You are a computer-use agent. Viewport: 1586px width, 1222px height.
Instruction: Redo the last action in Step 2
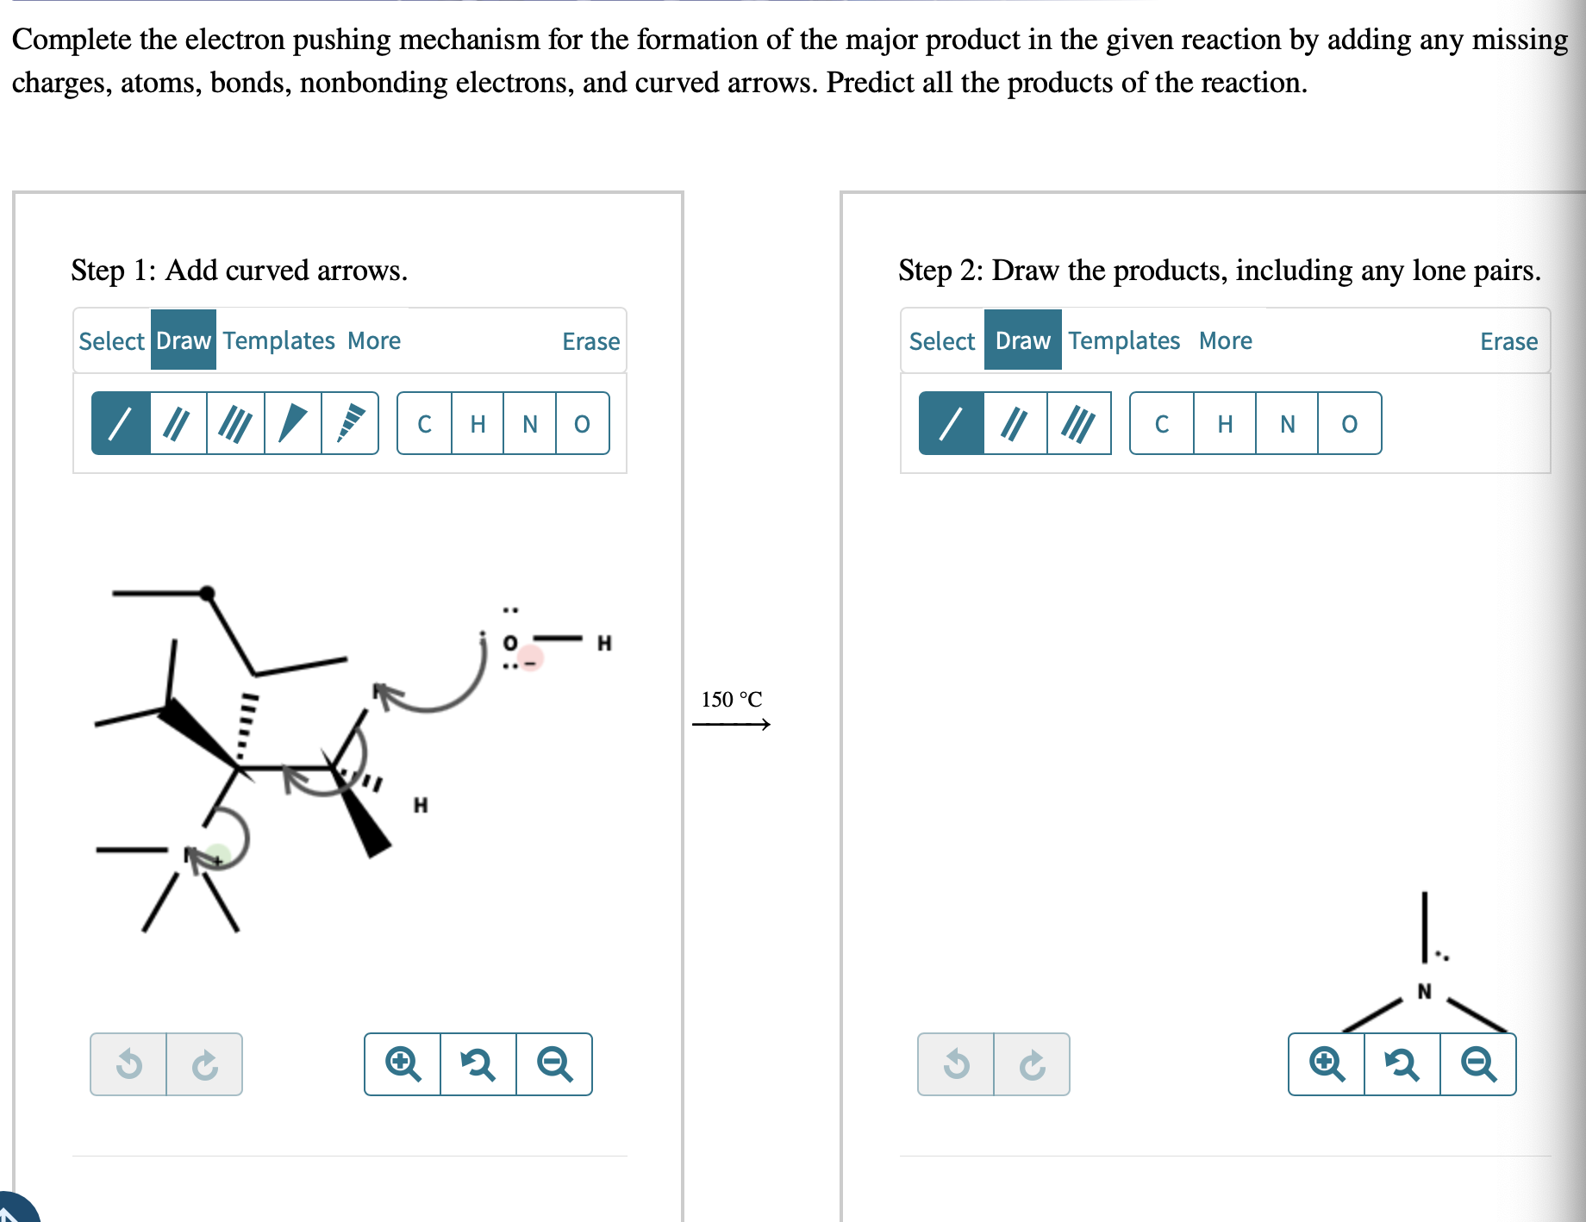pos(1031,1065)
